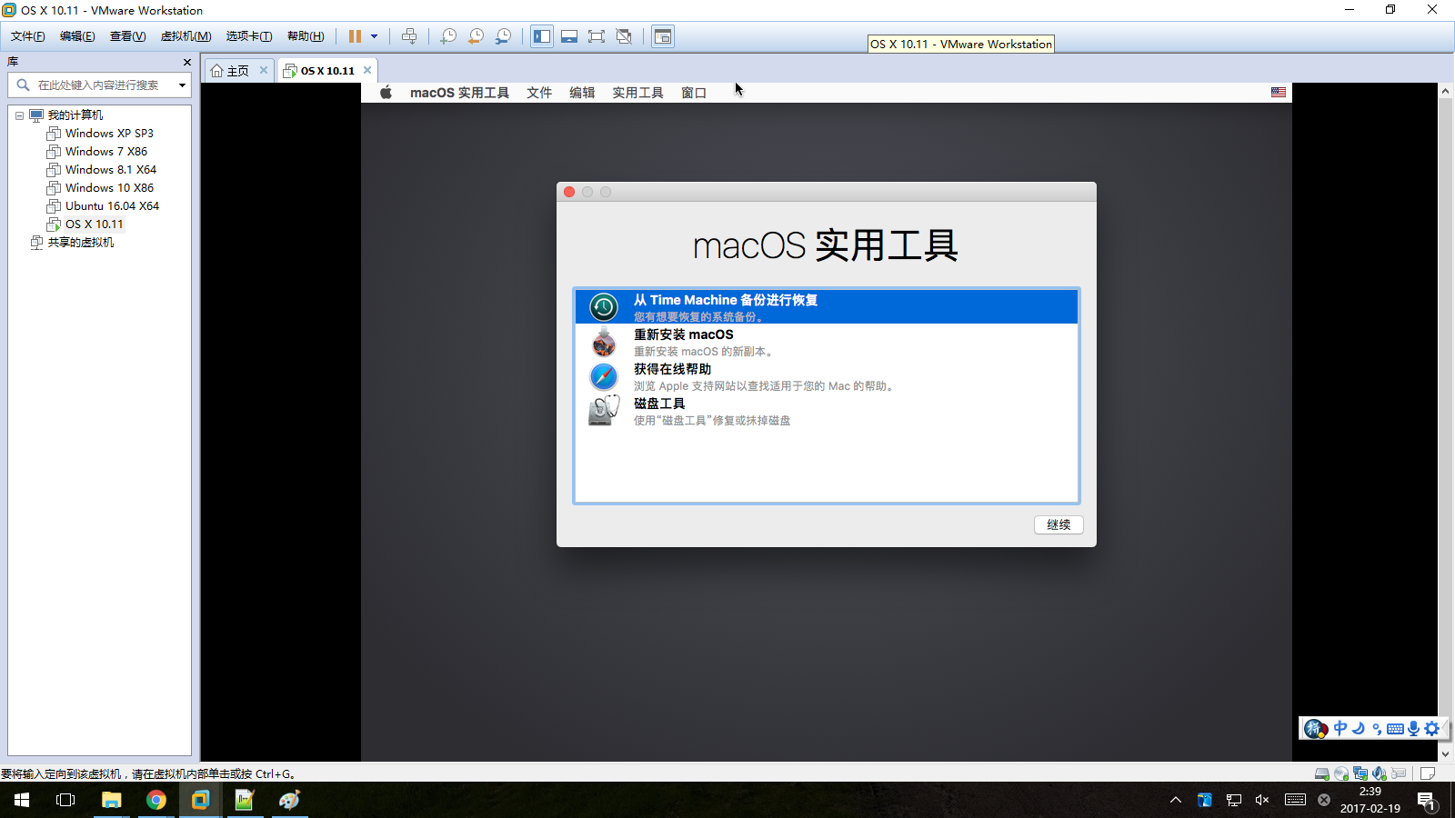The width and height of the screenshot is (1455, 818).
Task: Open the 文件(F) menu in VMware
Action: [x=27, y=36]
